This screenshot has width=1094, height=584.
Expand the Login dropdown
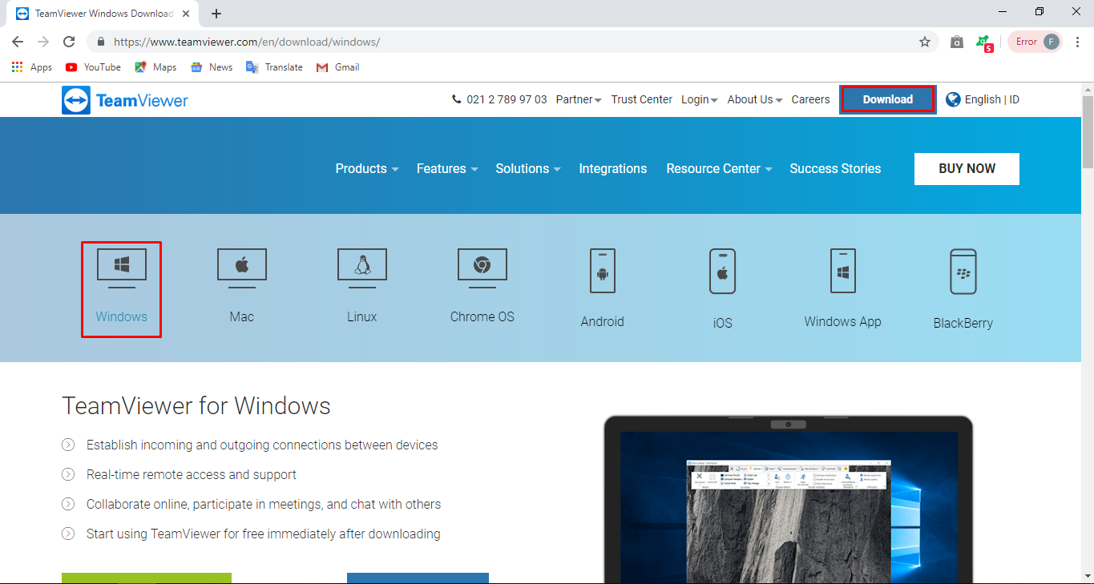coord(700,99)
